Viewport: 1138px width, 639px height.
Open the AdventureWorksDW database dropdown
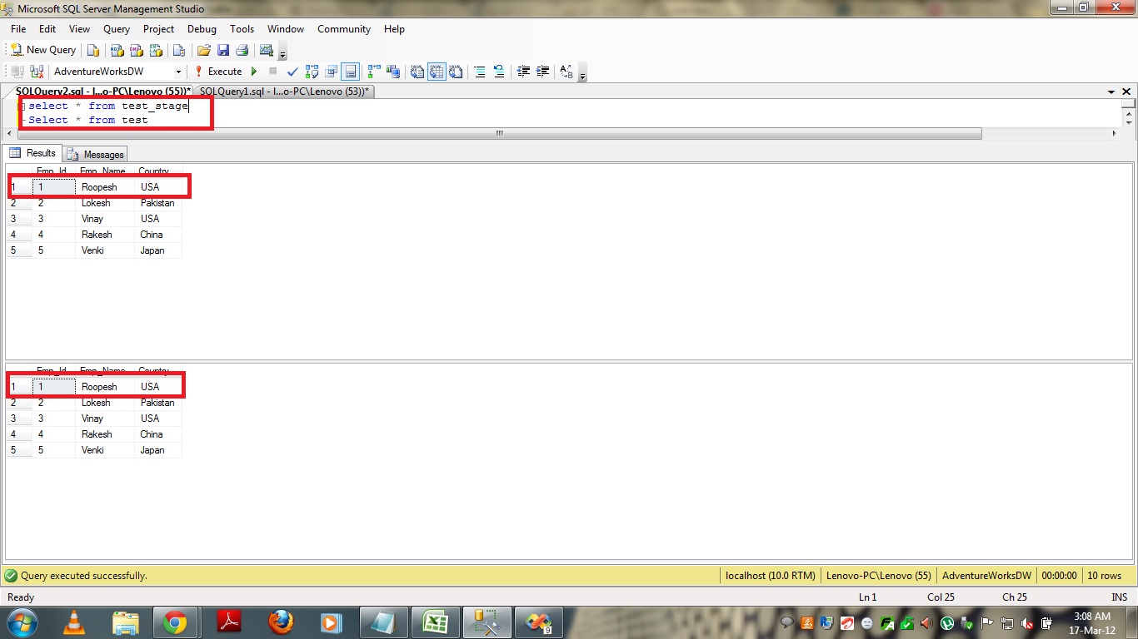(178, 72)
